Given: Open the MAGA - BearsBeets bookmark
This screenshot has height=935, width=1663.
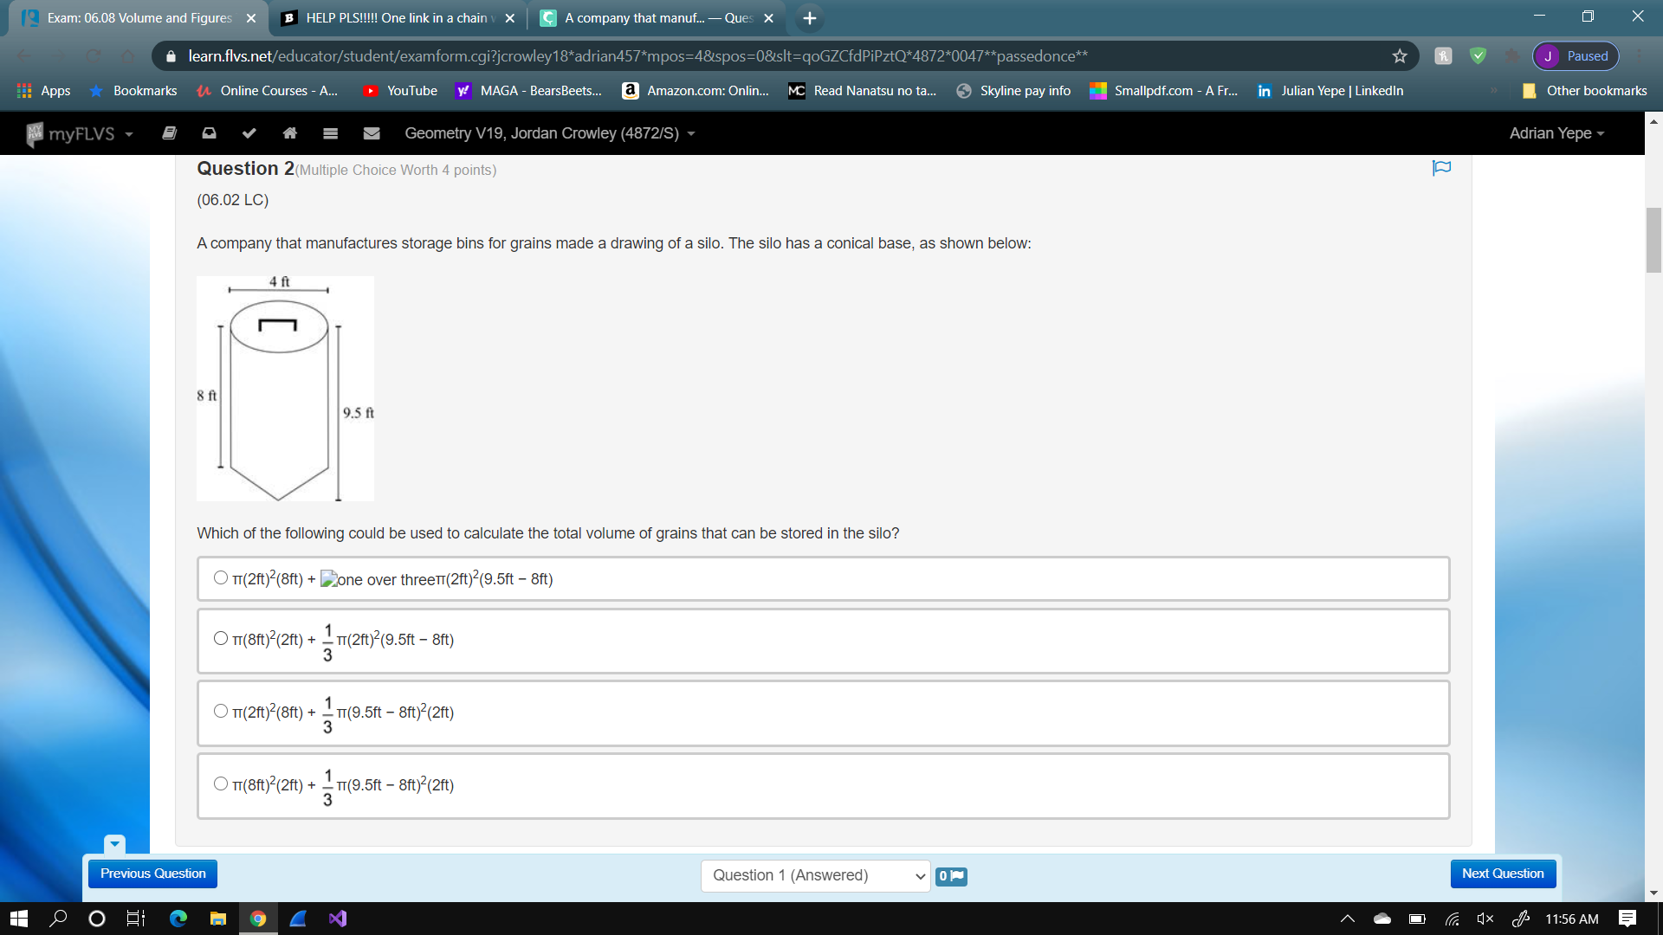Looking at the screenshot, I should pos(529,91).
